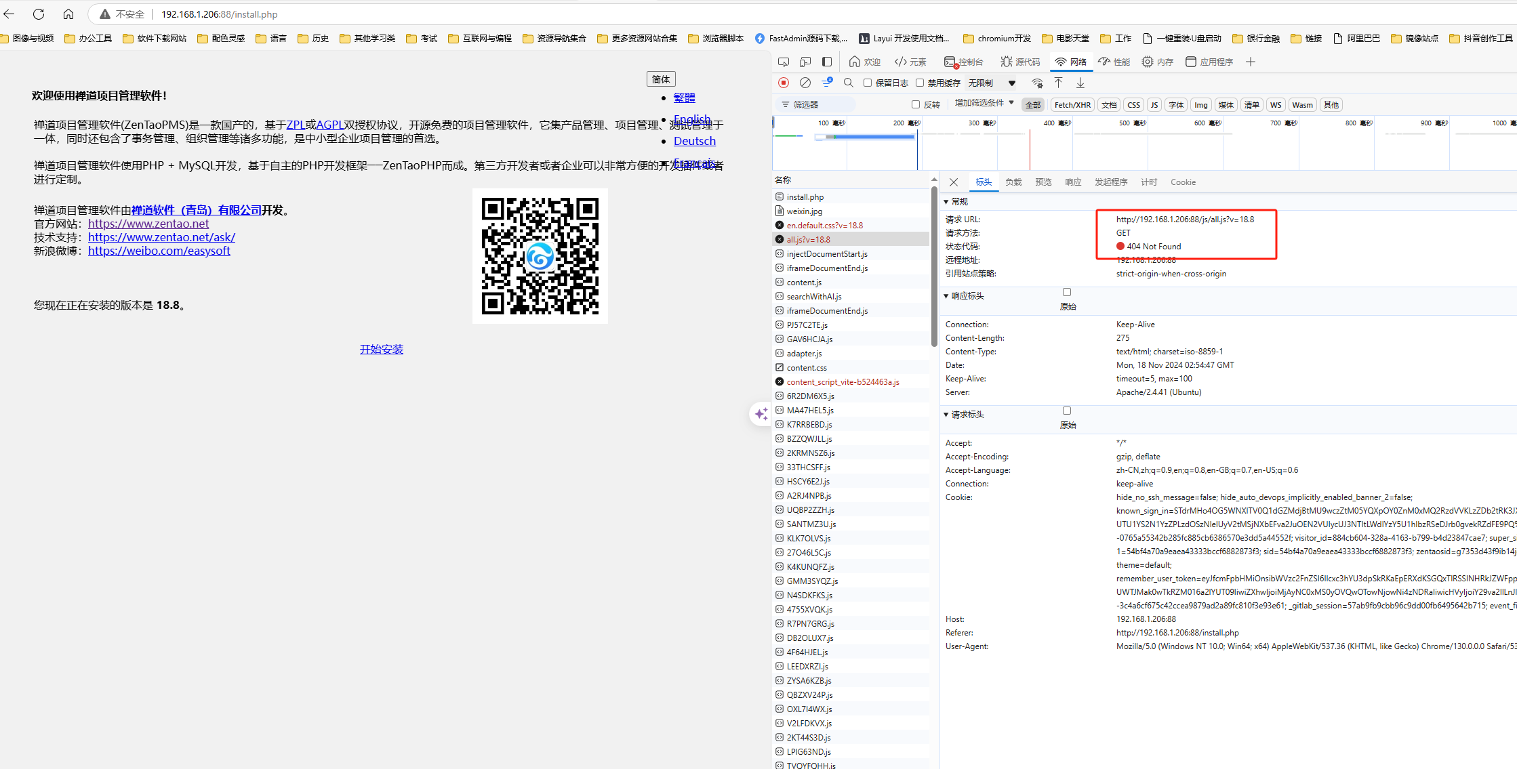
Task: Switch to the 元素 DevTools tab
Action: (x=910, y=62)
